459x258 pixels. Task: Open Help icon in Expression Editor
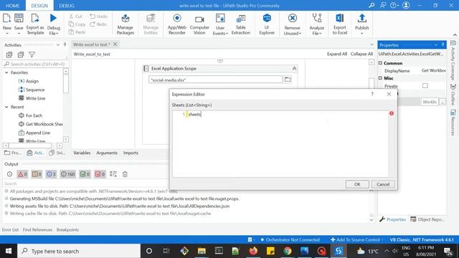[372, 94]
